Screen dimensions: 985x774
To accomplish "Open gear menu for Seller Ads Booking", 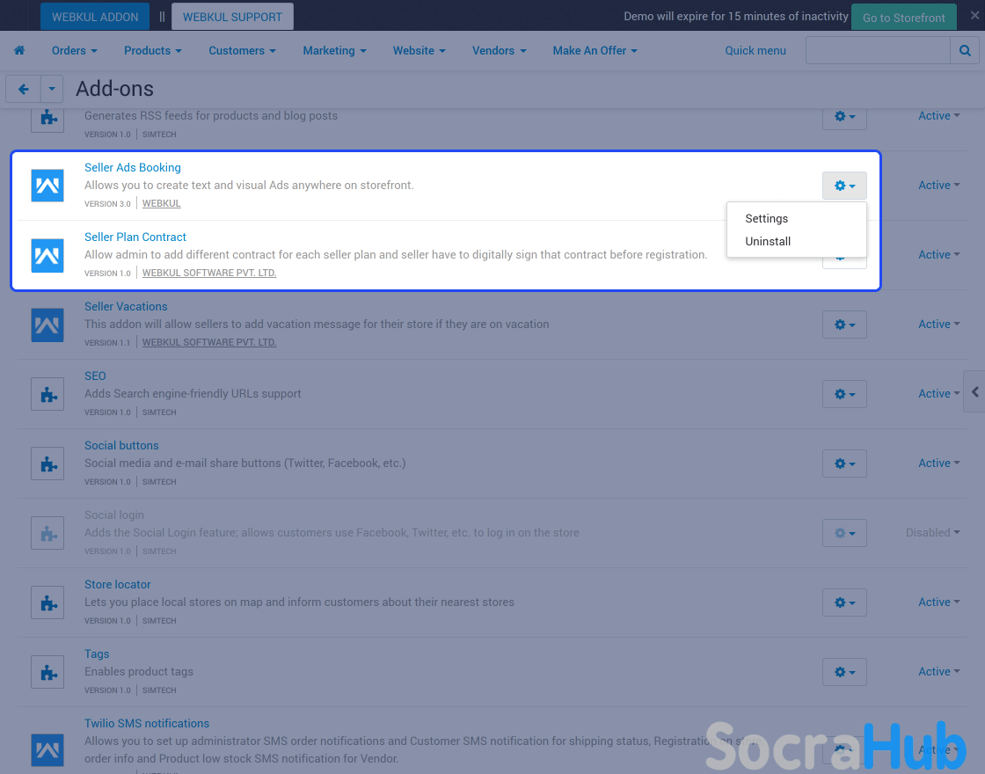I will click(844, 186).
